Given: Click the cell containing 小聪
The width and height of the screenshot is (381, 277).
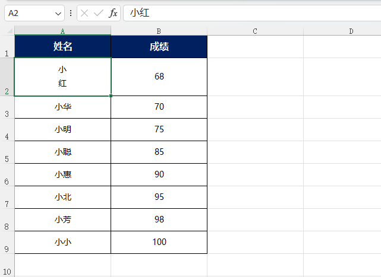Looking at the screenshot, I should point(62,152).
